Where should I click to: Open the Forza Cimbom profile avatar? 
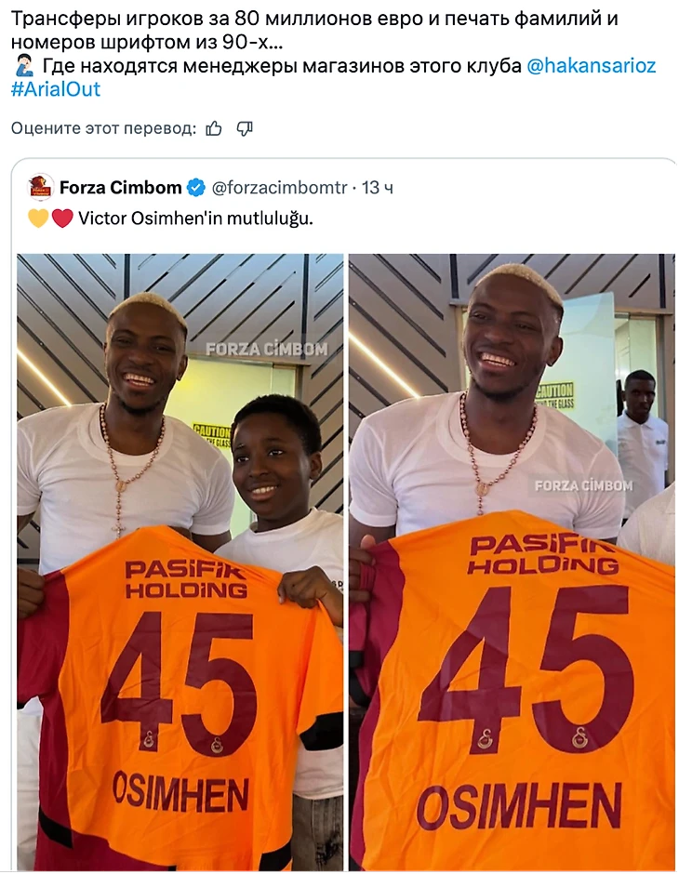point(41,187)
